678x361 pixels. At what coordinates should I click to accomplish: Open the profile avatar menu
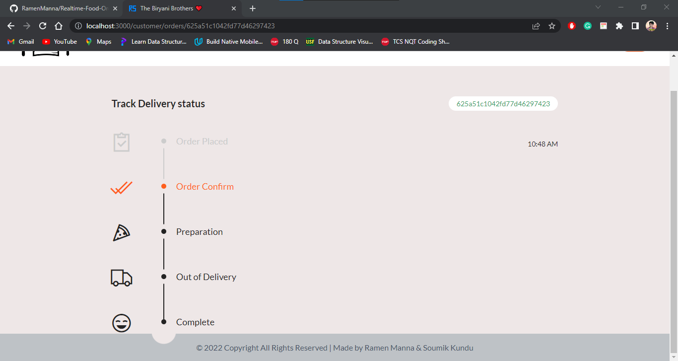pyautogui.click(x=651, y=25)
